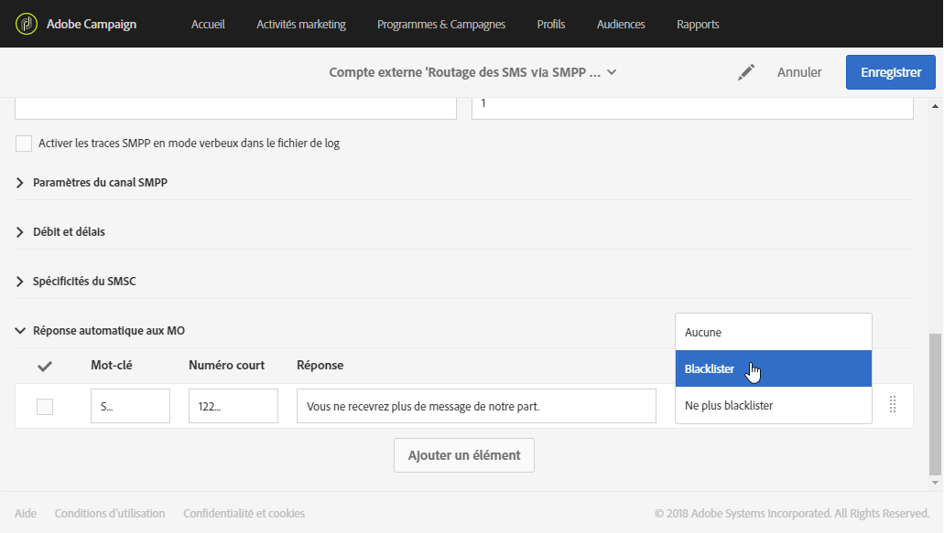Open the account title dropdown chevron
Image resolution: width=944 pixels, height=533 pixels.
612,72
